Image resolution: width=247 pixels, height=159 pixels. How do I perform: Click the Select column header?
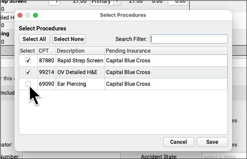click(28, 51)
